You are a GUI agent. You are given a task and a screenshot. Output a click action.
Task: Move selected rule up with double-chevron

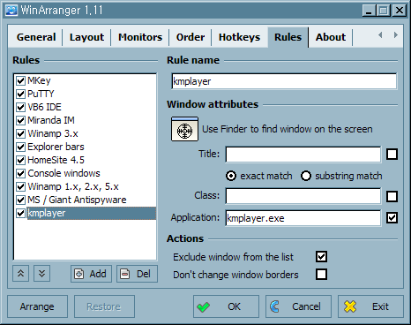click(x=20, y=274)
